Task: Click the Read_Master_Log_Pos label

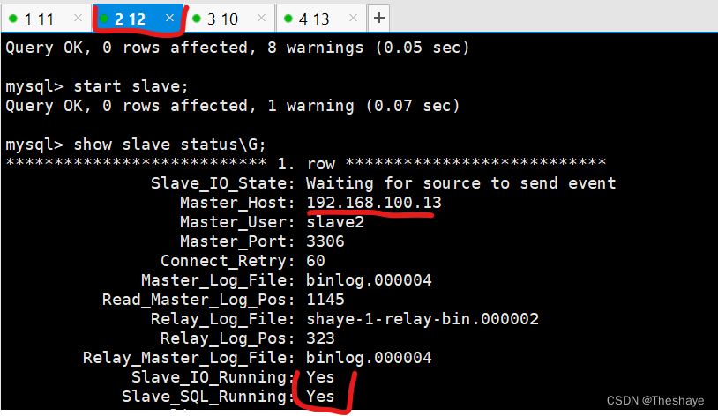Action: [198, 300]
